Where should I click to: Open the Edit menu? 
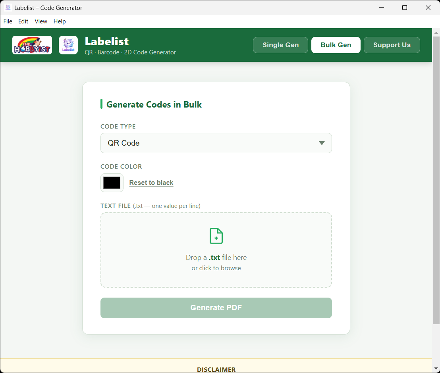[x=23, y=21]
